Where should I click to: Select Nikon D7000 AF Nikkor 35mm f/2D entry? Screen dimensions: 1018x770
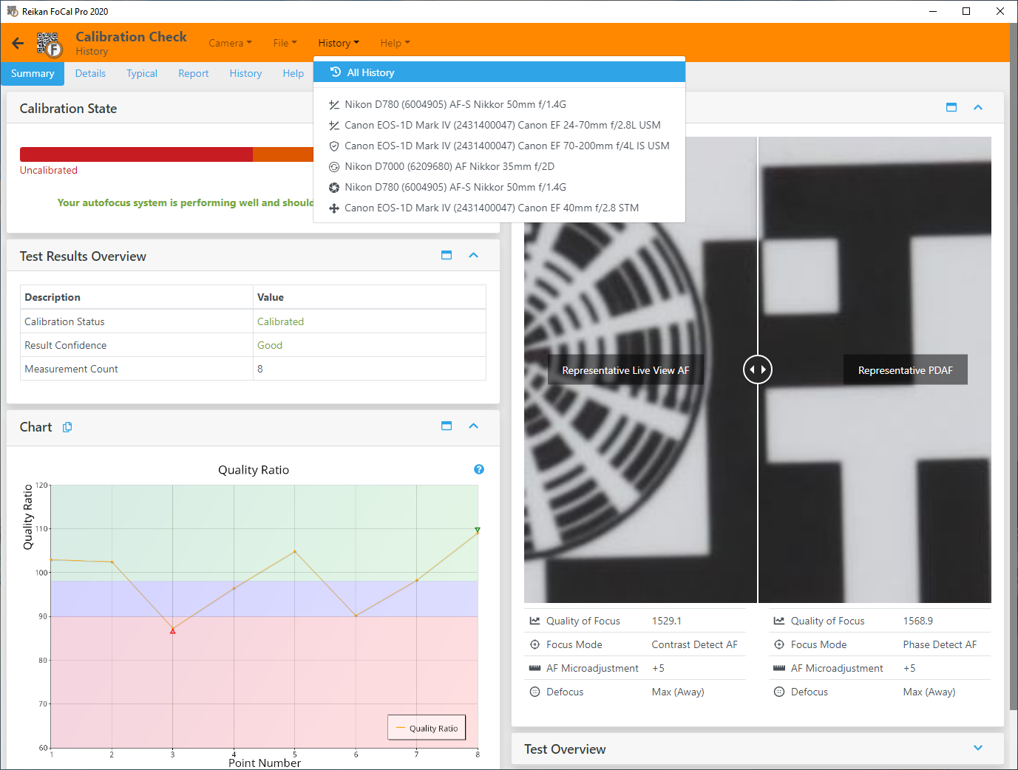(x=499, y=167)
